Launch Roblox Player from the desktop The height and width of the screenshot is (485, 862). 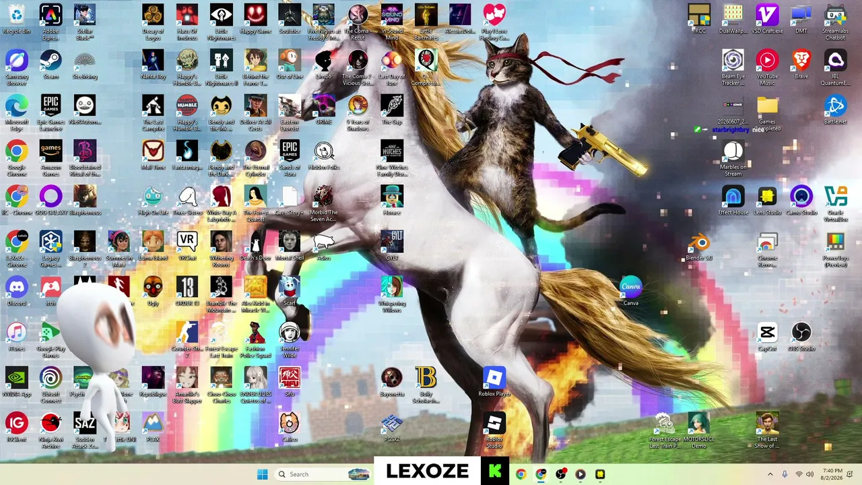pyautogui.click(x=494, y=382)
